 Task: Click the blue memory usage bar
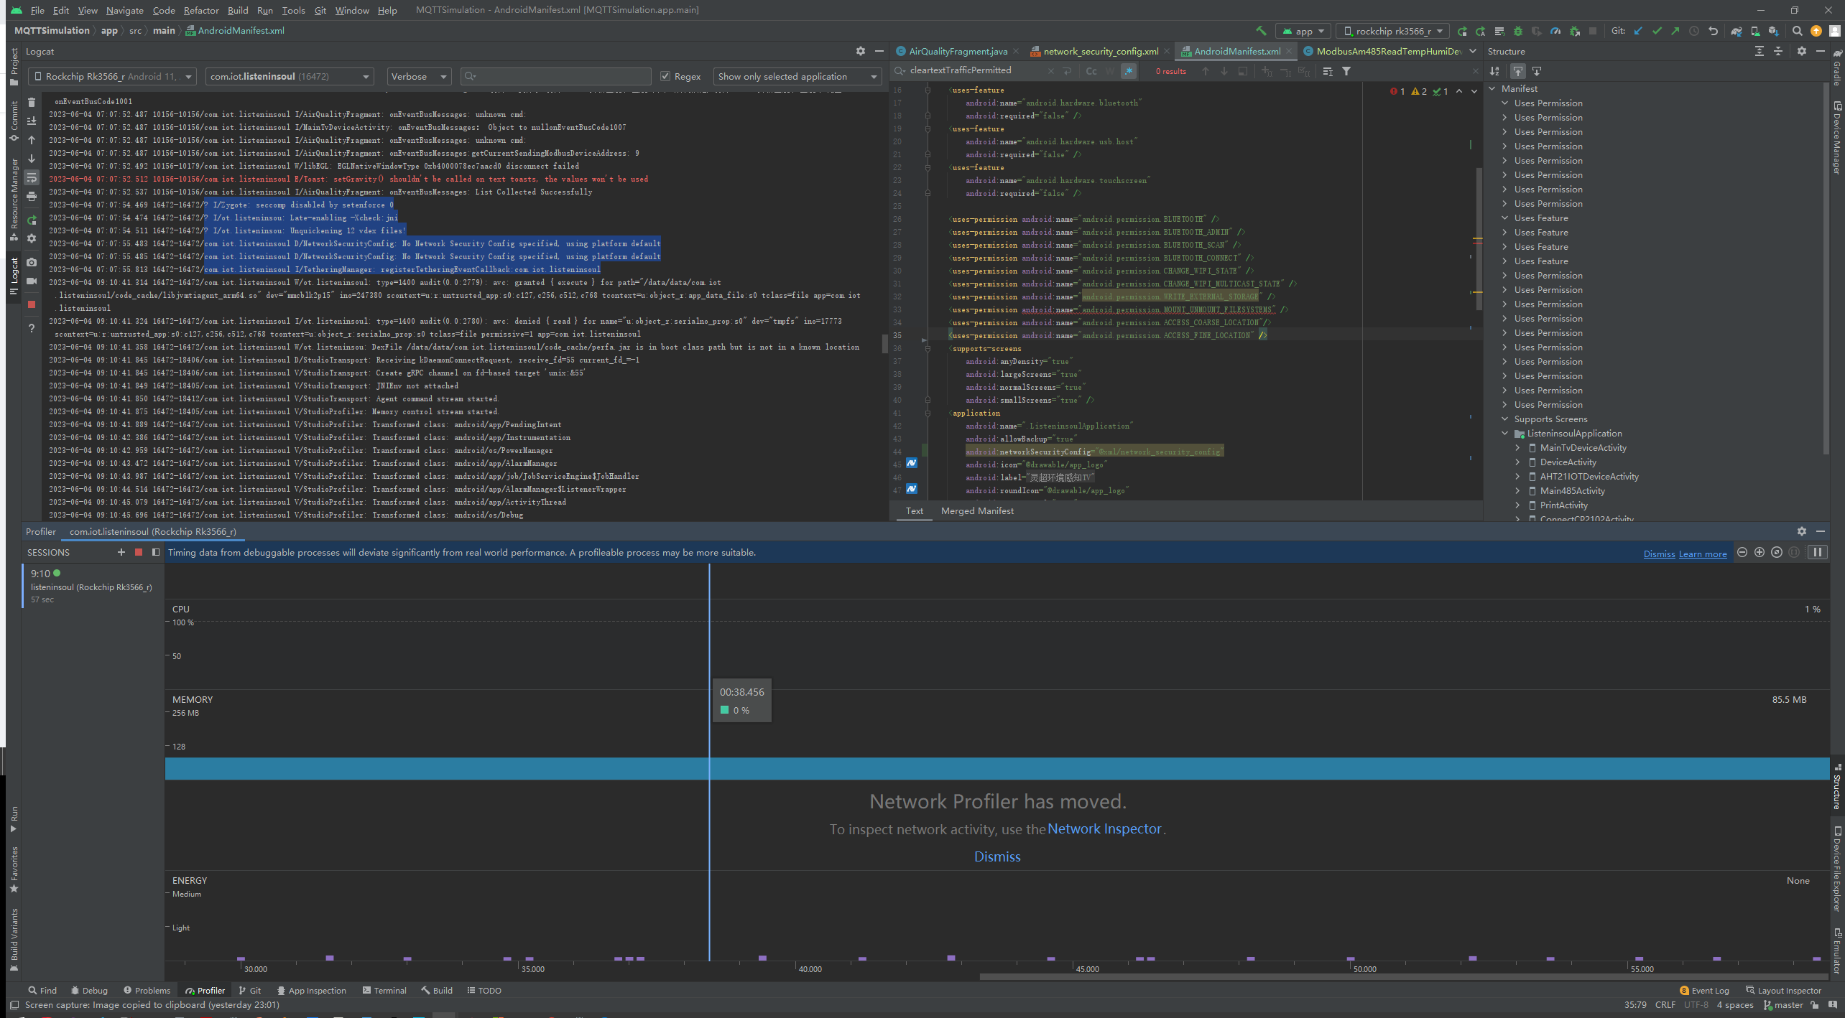(997, 769)
